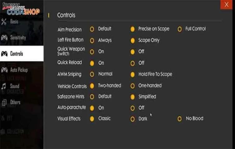The width and height of the screenshot is (235, 149).
Task: Click the Codashop sponsor logo
Action: pyautogui.click(x=21, y=10)
